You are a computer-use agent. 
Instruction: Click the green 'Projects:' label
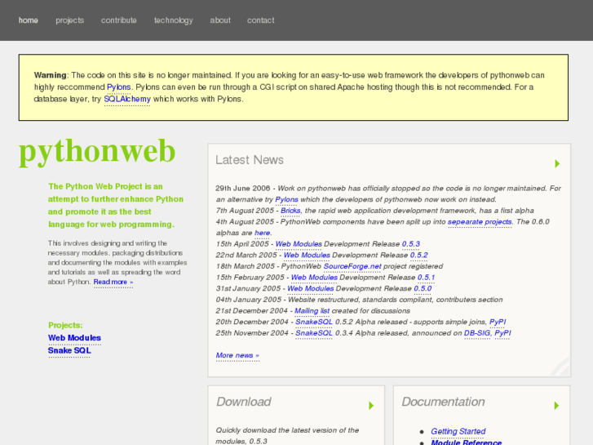tap(65, 325)
